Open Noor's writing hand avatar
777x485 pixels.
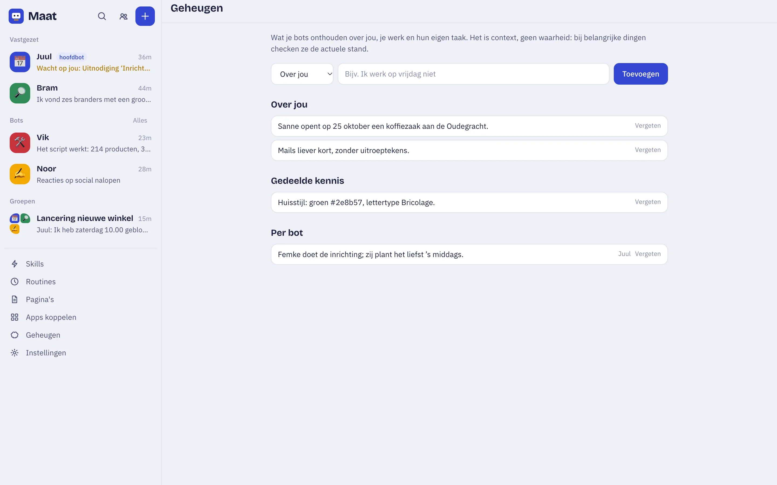20,174
